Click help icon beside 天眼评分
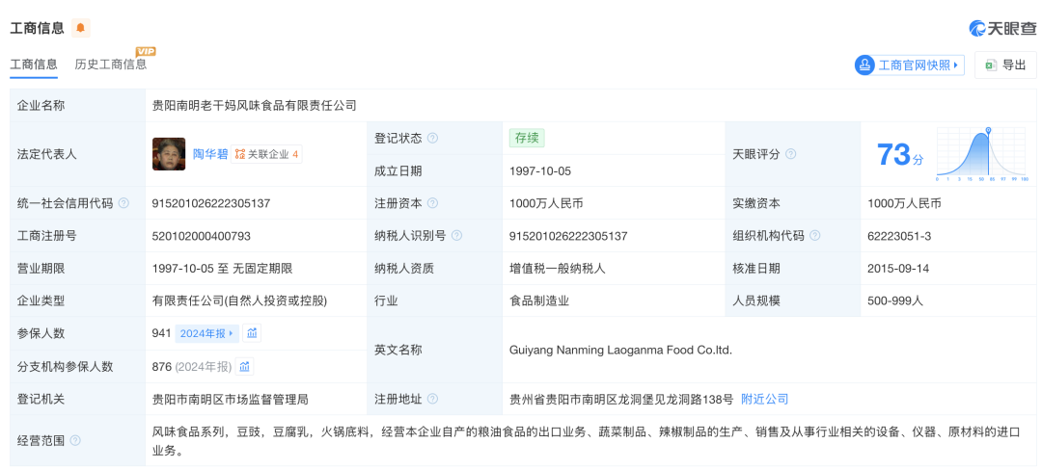1042x470 pixels. tap(791, 154)
